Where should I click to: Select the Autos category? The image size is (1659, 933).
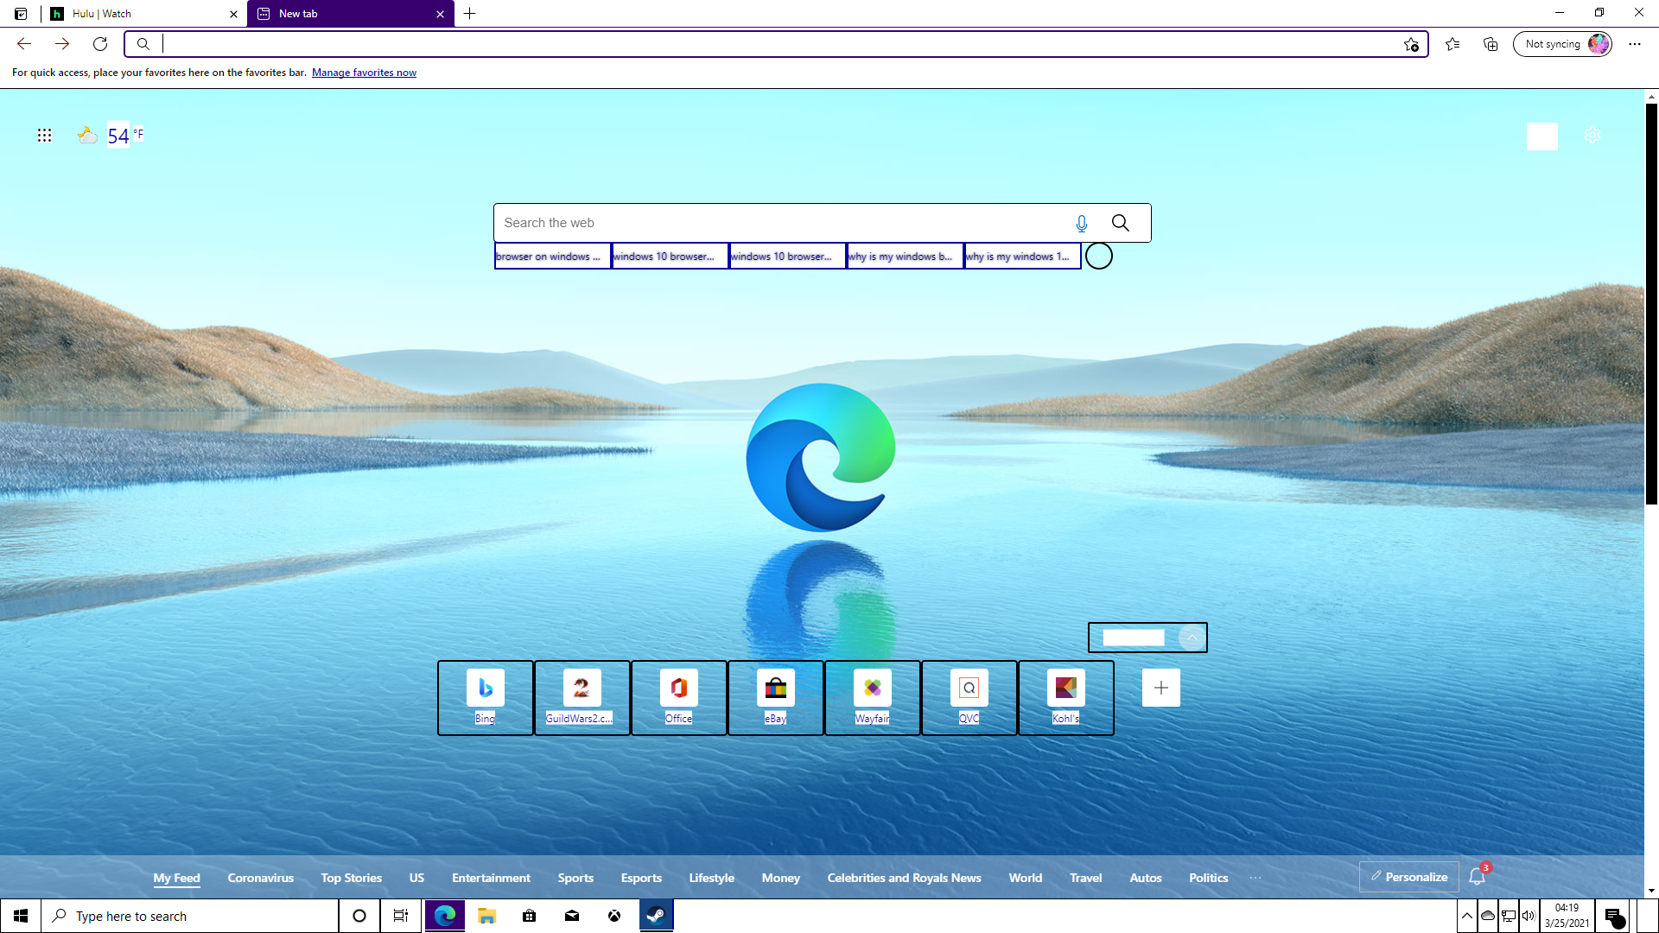point(1146,878)
